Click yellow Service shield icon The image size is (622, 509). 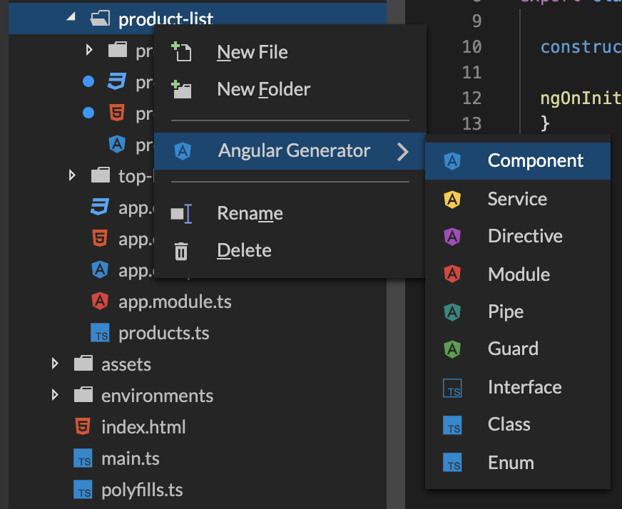[x=452, y=199]
